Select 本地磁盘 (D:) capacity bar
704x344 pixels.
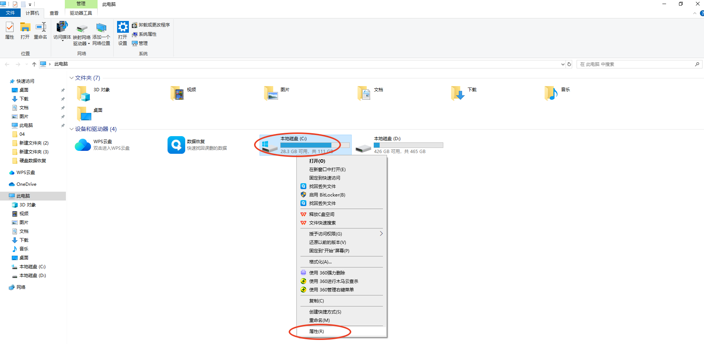coord(408,145)
